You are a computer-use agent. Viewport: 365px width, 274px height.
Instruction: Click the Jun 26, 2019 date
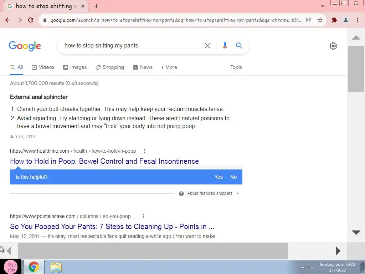tap(22, 137)
